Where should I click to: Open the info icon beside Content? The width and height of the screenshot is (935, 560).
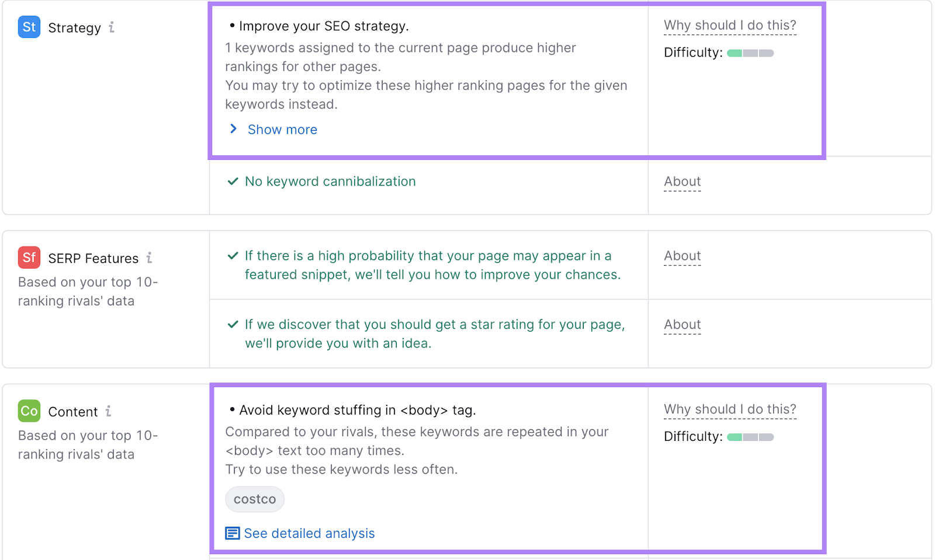108,411
